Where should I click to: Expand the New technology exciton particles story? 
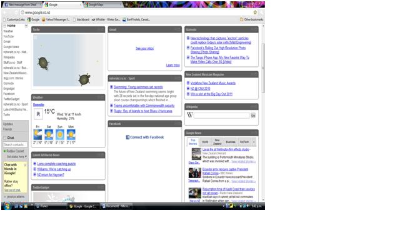coord(188,38)
